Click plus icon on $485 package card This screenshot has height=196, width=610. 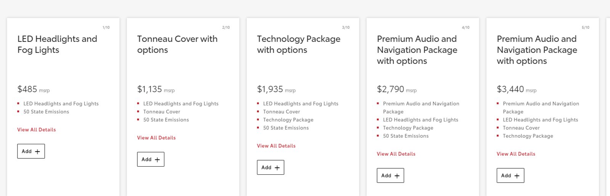37,151
